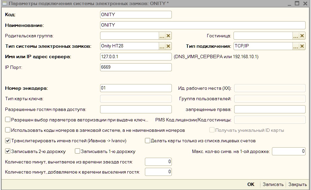The width and height of the screenshot is (311, 190).
Task: Enable Разрешен выбор параметров авторизации checkbox
Action: coord(8,119)
